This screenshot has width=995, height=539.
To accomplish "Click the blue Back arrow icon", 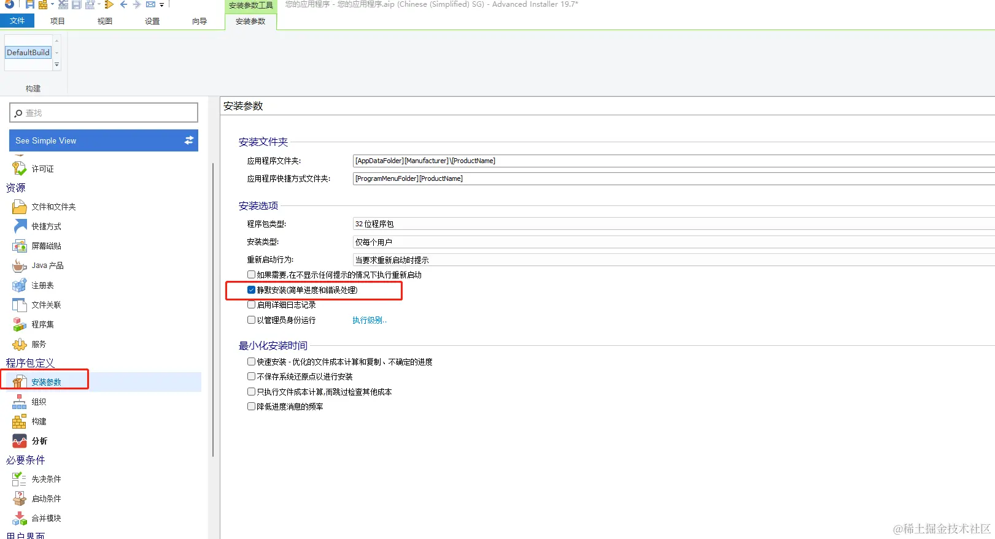I will 123,4.
